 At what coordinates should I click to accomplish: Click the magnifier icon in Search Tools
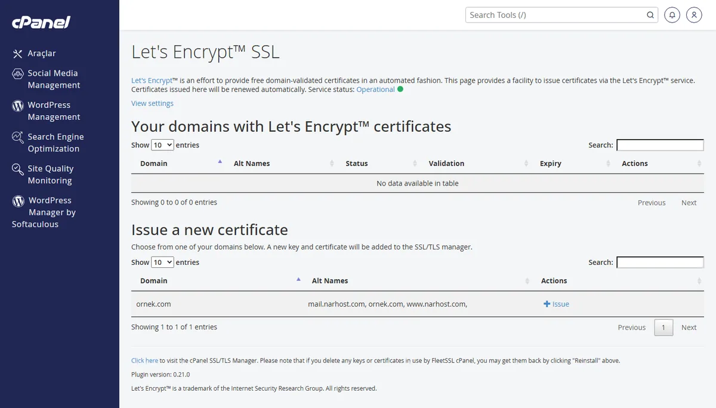pyautogui.click(x=650, y=16)
